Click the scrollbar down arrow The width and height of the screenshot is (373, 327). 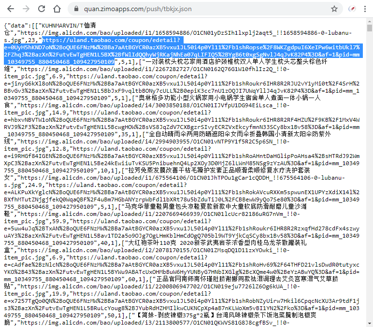point(370,324)
